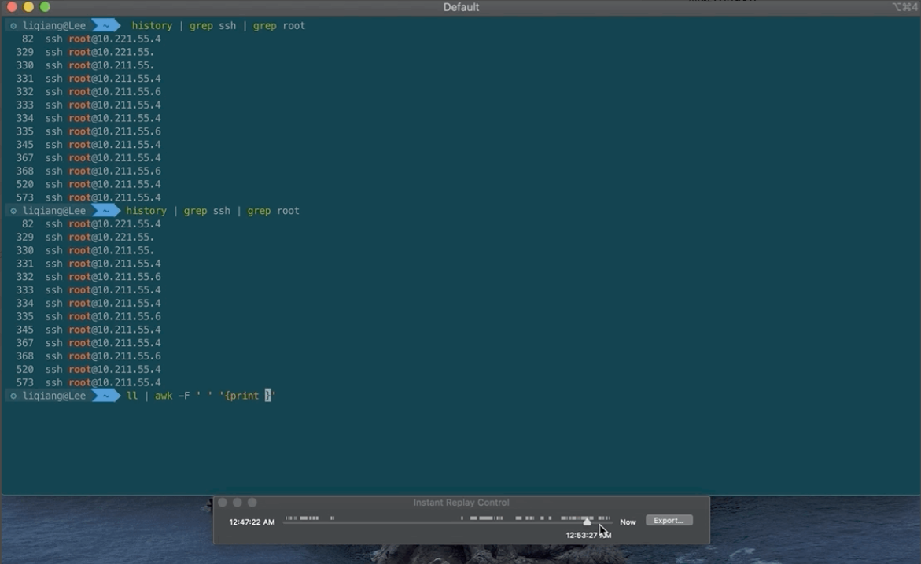Click the 12:47:22 AM start timestamp
This screenshot has height=564, width=921.
252,522
